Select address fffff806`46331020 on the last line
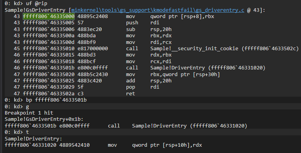Screen dimensions: 301x153 click(x=30, y=145)
